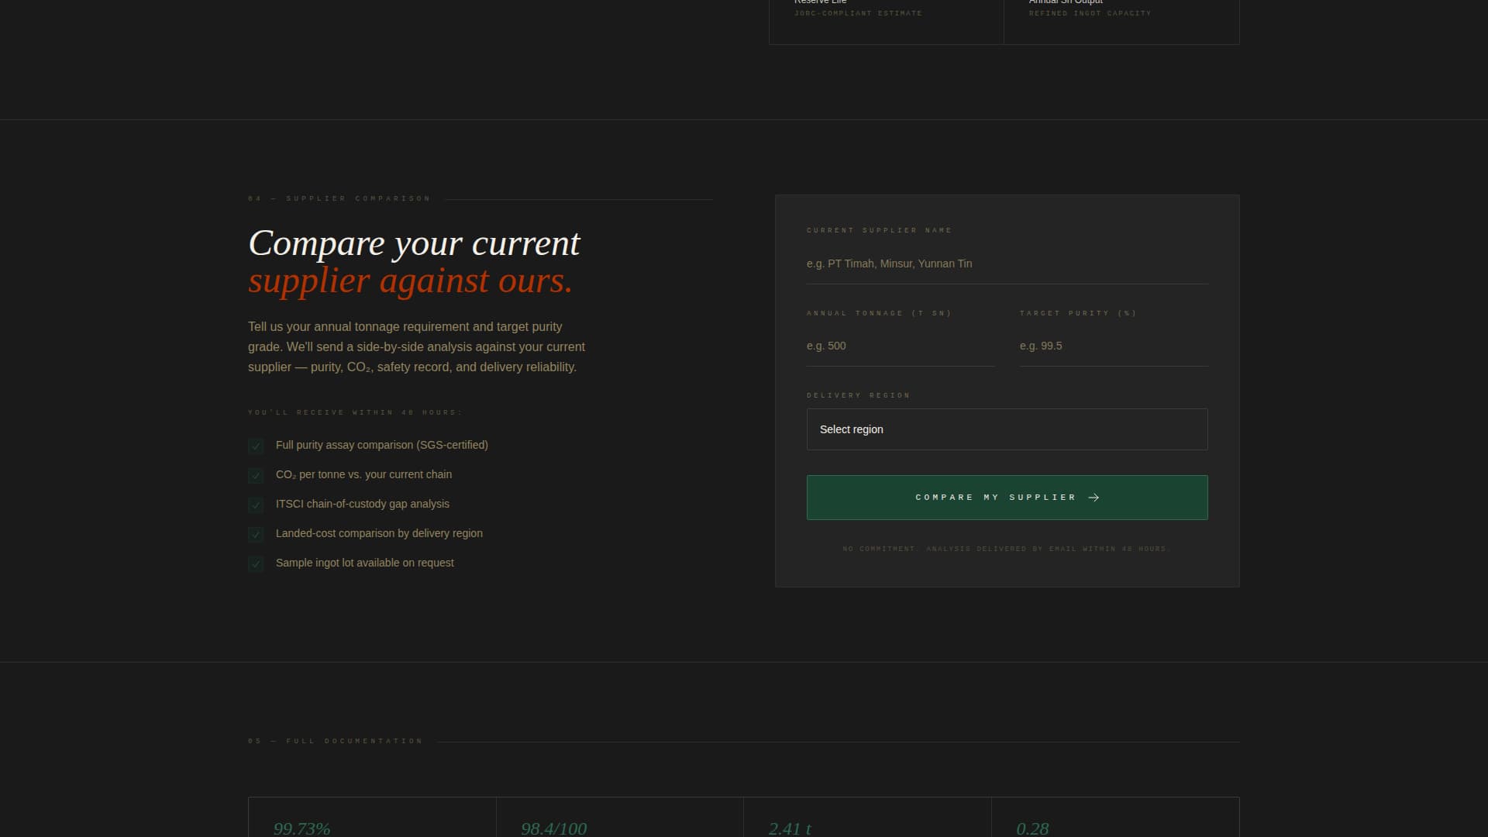Click checkmark beside ITSCI chain-of-custody gap analysis

pyautogui.click(x=256, y=505)
